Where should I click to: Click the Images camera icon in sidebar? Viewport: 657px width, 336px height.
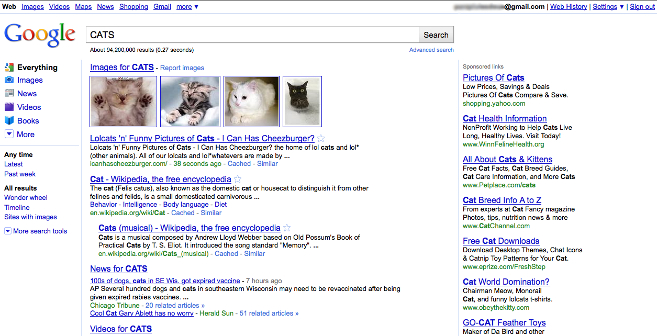coord(9,80)
